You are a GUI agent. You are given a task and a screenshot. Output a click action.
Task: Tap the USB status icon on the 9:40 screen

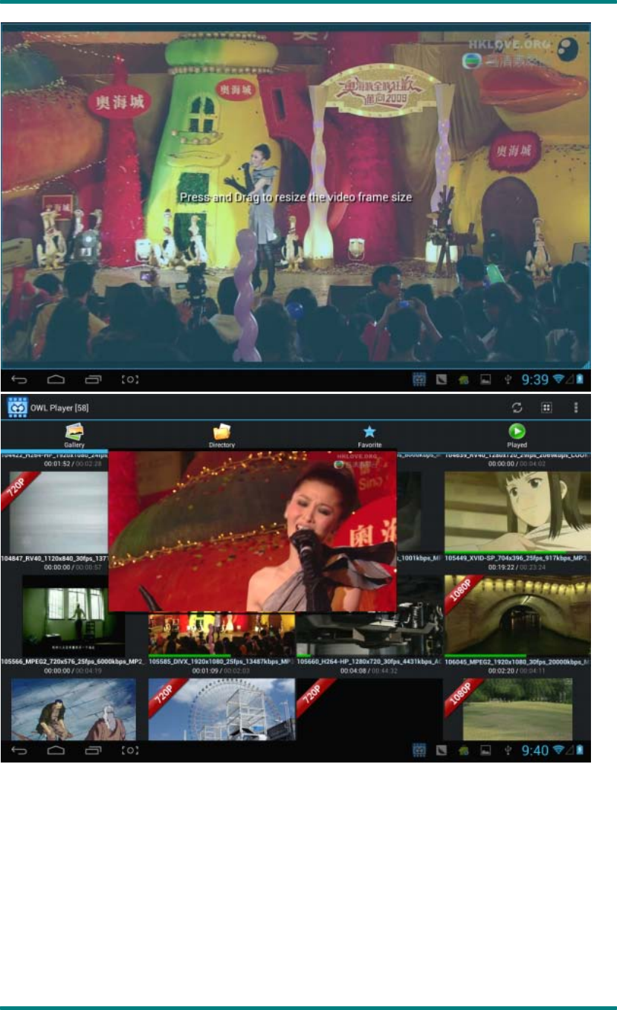507,751
